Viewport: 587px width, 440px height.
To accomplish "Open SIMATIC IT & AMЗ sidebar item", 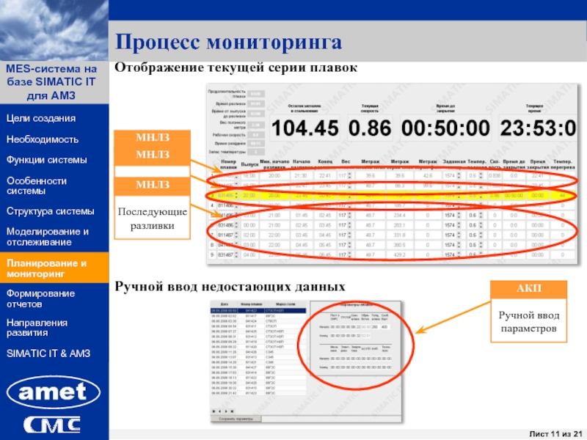I will coord(48,353).
